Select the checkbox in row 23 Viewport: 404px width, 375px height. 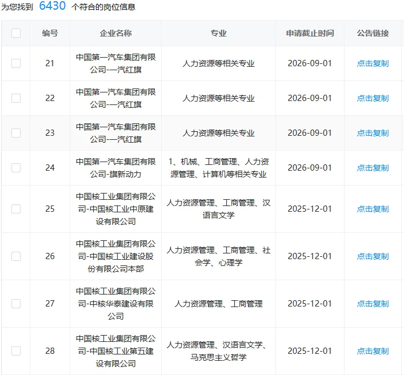point(16,133)
